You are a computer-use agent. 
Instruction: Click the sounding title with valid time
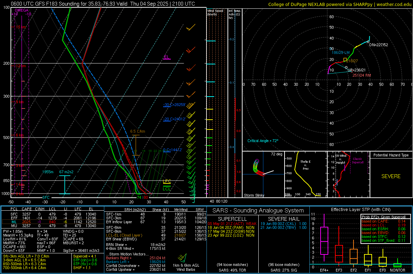tap(103, 4)
